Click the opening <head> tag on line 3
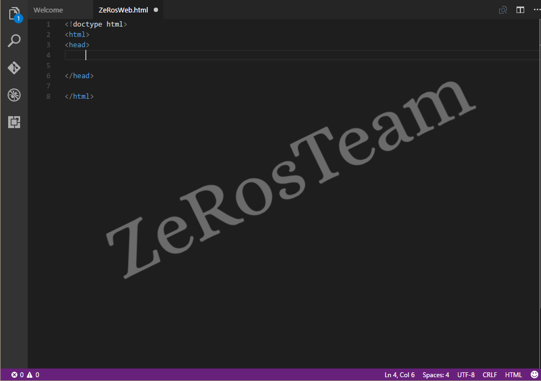This screenshot has height=381, width=541. pos(77,45)
